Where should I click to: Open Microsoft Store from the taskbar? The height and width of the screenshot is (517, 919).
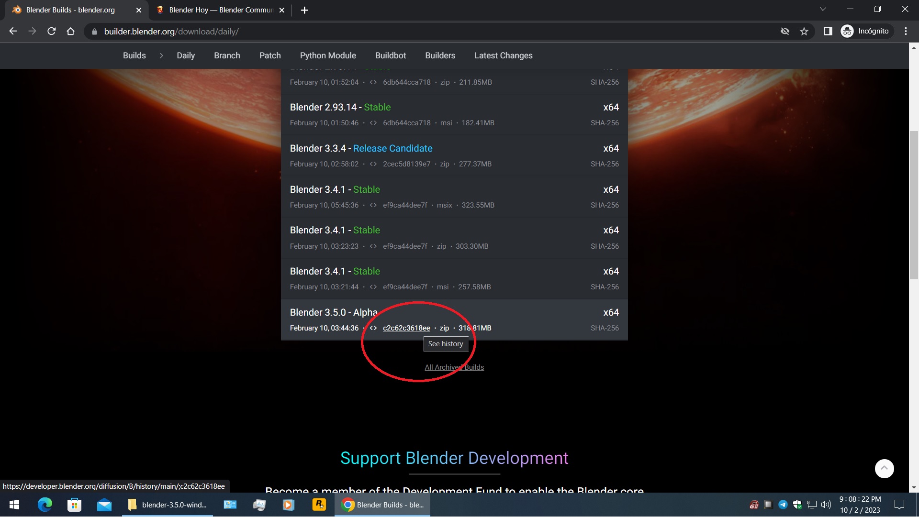74,505
